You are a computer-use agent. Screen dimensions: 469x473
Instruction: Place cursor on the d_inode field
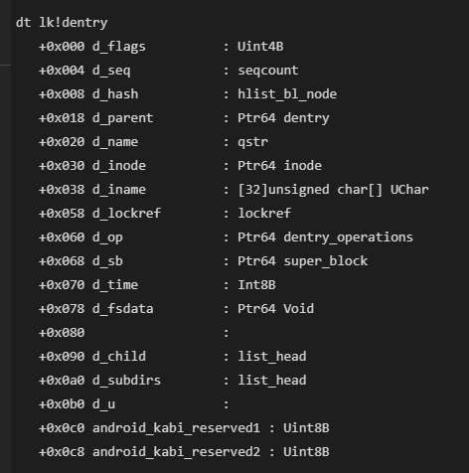[119, 166]
